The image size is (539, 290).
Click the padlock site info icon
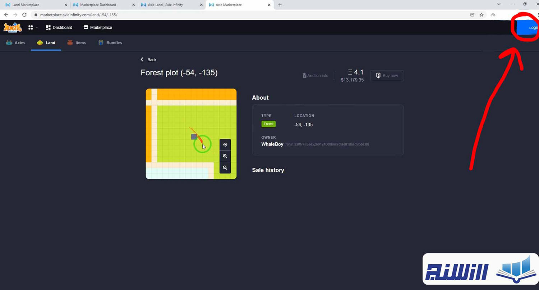point(36,15)
